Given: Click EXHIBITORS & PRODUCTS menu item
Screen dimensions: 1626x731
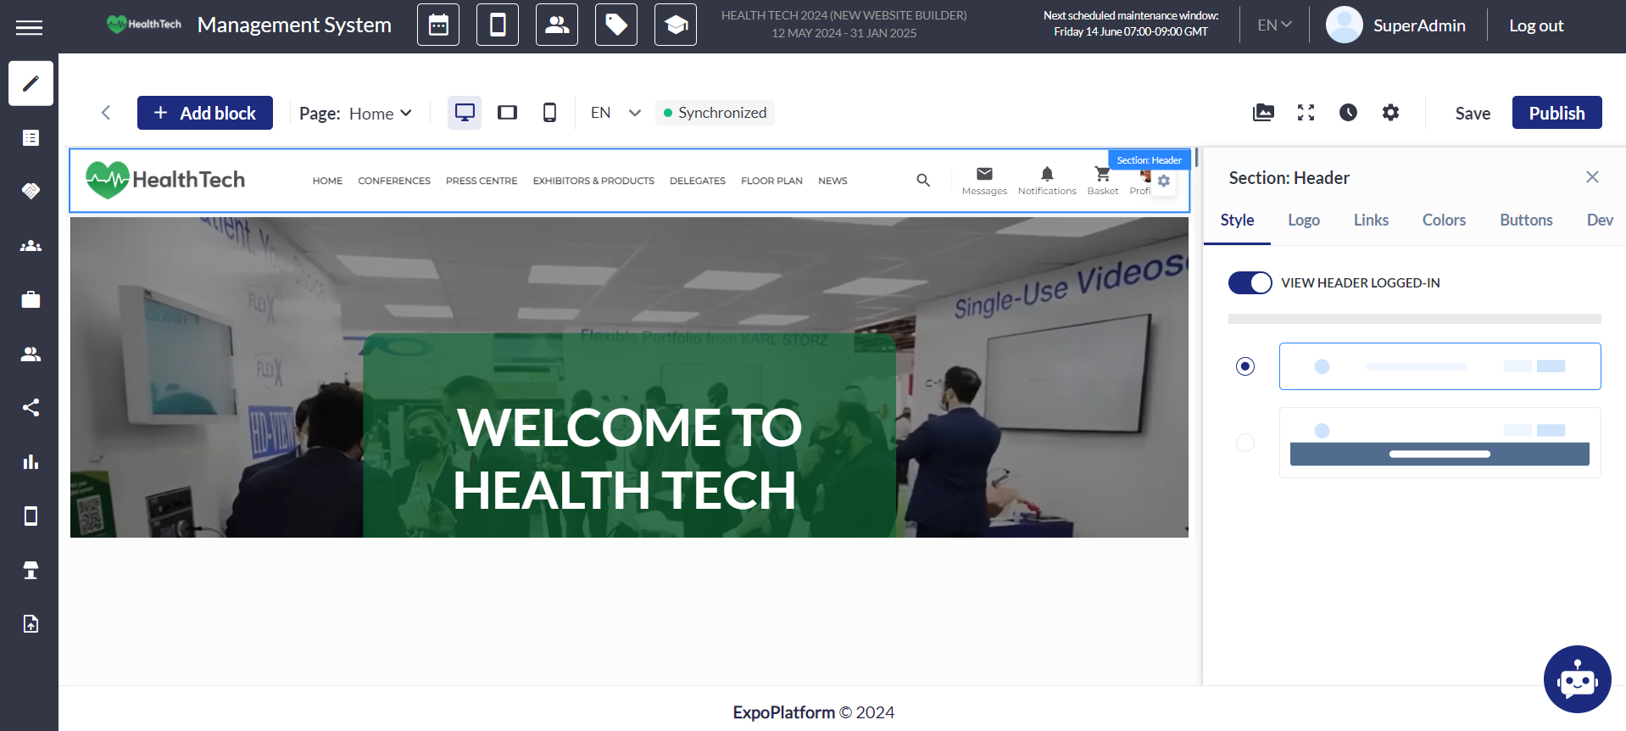Looking at the screenshot, I should coord(593,181).
